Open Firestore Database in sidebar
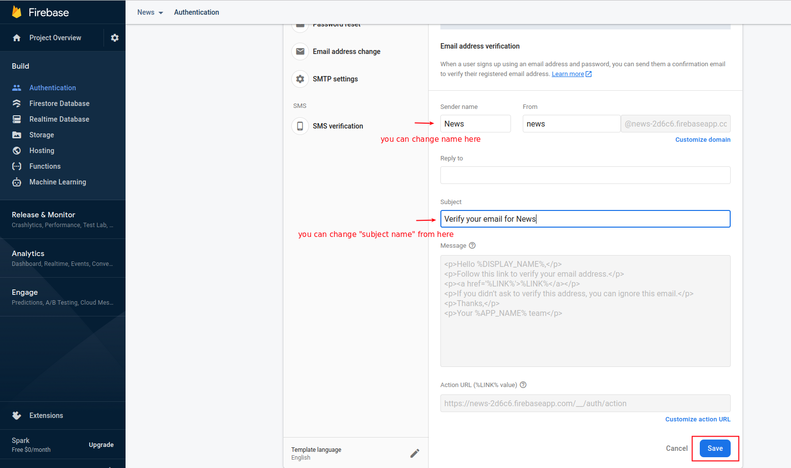Image resolution: width=791 pixels, height=468 pixels. pos(59,104)
